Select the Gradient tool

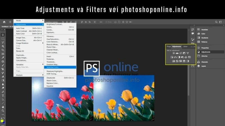3,80
